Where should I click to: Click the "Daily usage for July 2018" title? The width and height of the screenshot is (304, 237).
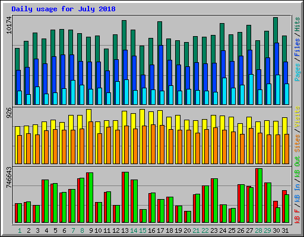point(64,9)
